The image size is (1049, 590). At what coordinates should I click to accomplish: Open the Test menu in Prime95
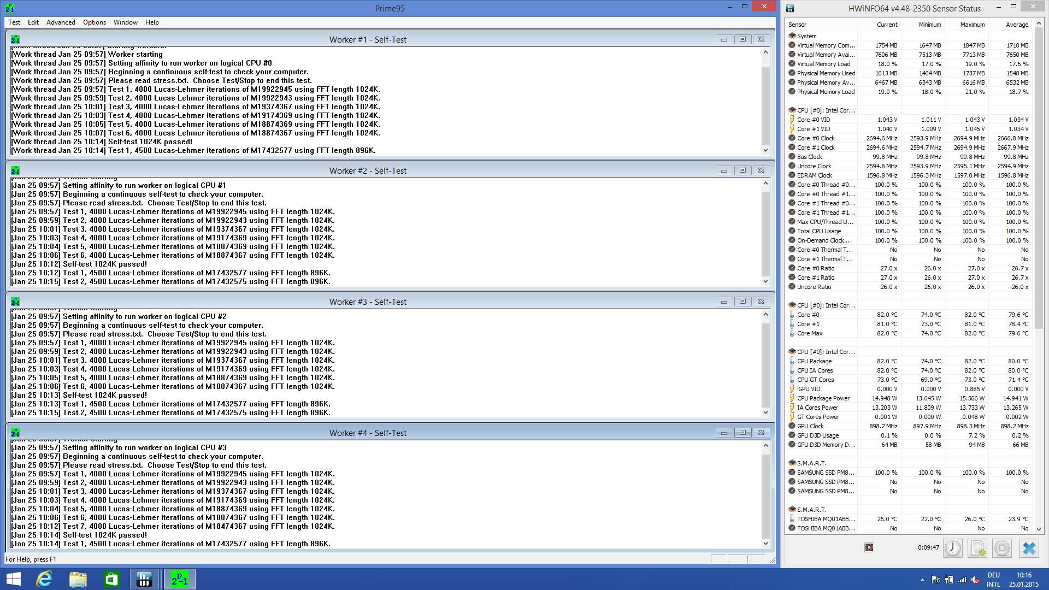pyautogui.click(x=14, y=22)
